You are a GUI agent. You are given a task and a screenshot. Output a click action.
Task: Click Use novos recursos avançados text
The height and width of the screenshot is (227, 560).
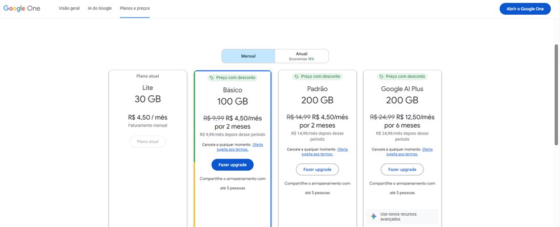[x=398, y=217]
